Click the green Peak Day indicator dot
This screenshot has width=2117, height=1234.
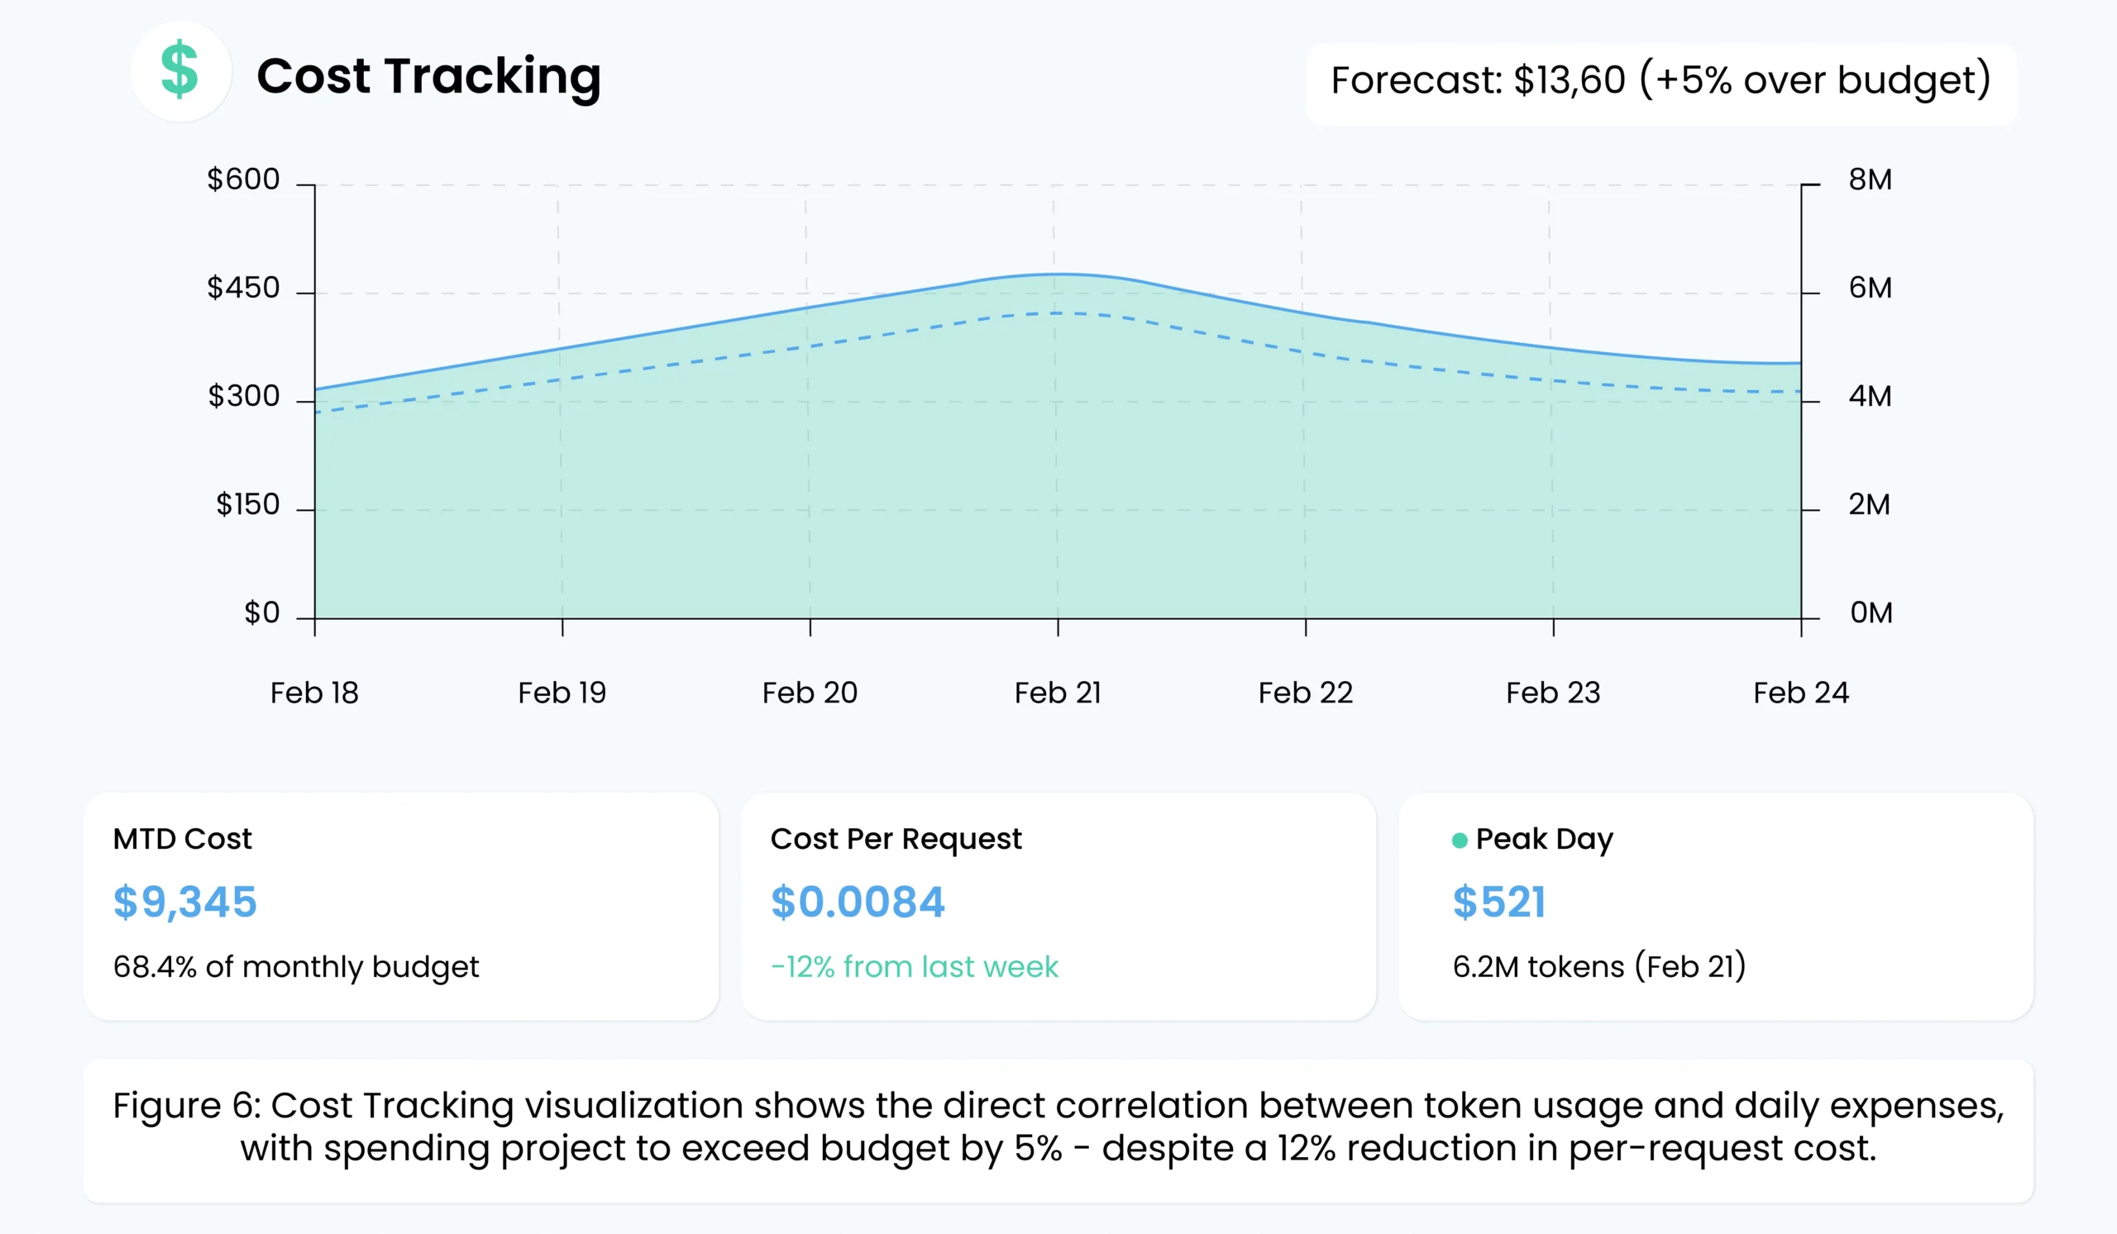pos(1460,841)
